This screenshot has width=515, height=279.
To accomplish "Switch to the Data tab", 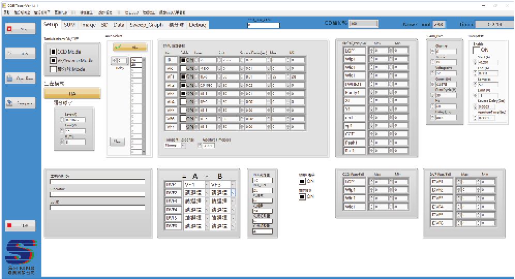I will tap(119, 25).
